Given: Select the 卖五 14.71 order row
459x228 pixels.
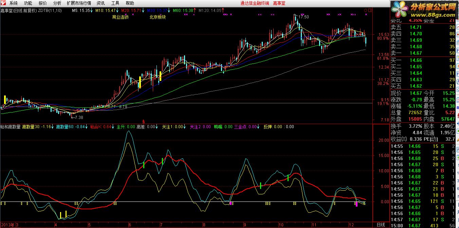Looking at the screenshot, I should (x=423, y=28).
